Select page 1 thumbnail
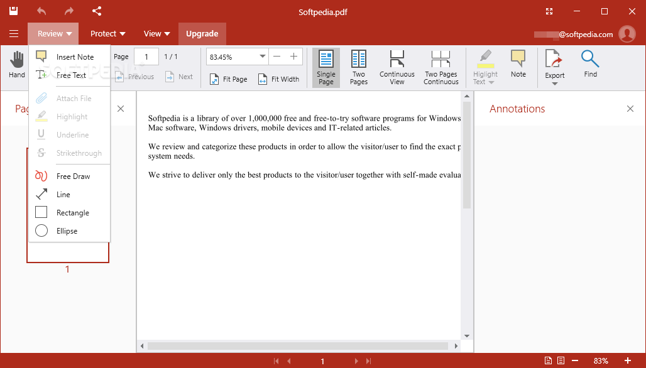 pos(68,205)
